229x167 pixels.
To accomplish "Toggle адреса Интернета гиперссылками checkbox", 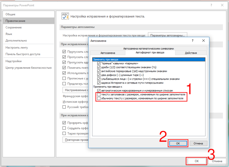I will [99, 83].
